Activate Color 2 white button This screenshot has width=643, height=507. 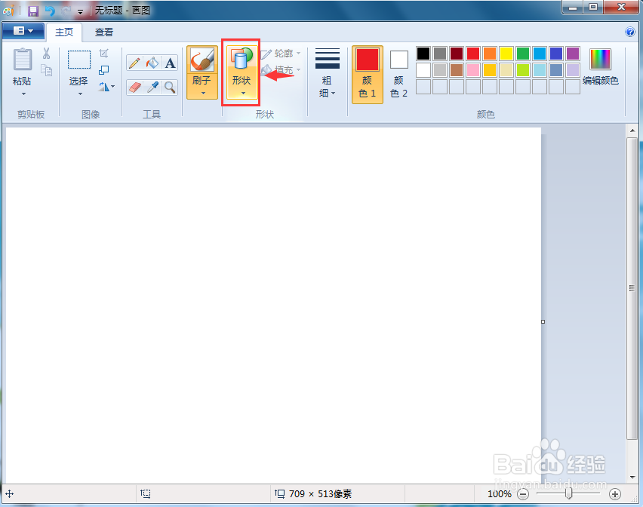pos(398,74)
